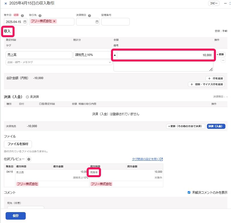
Task: Click 売掛金 in journal preview
Action: 94,172
